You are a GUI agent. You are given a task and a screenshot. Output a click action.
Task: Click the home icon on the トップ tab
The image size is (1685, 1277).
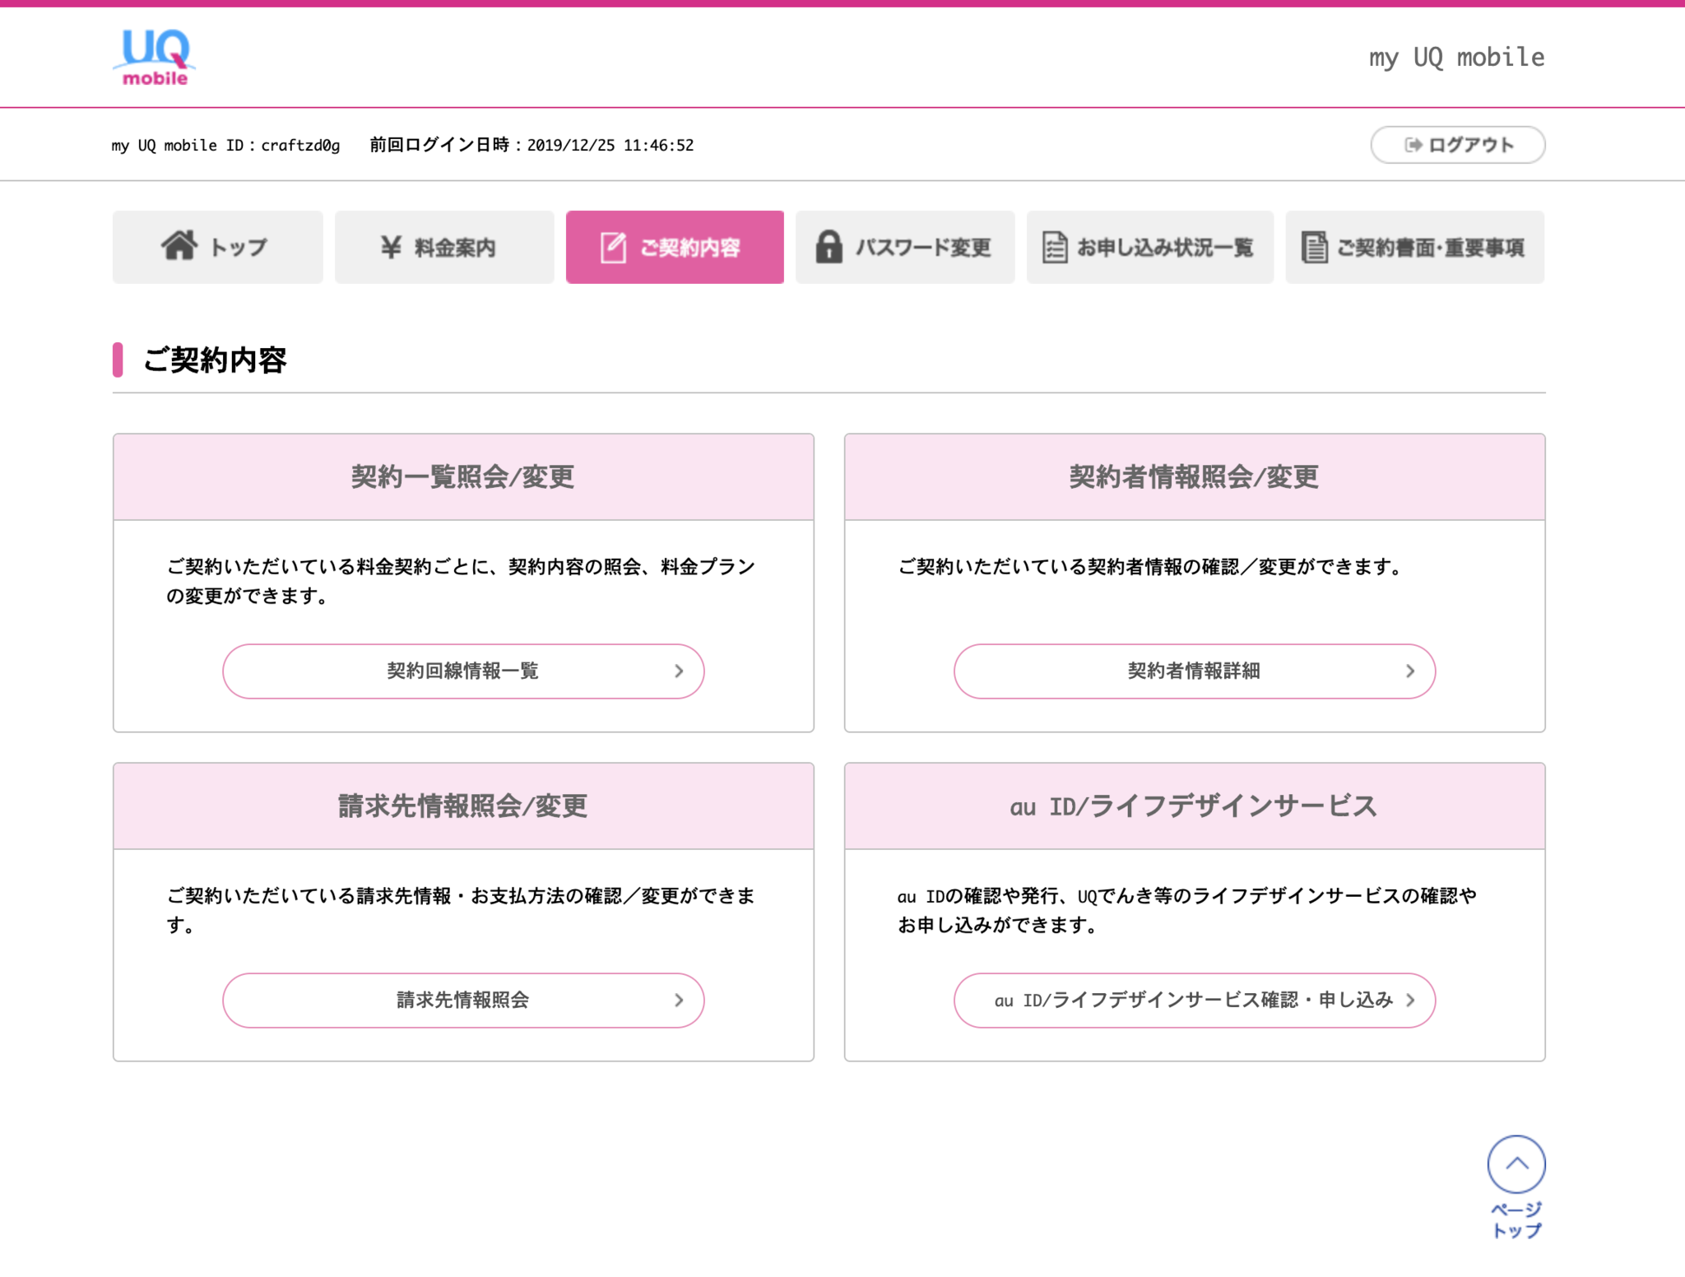(179, 245)
